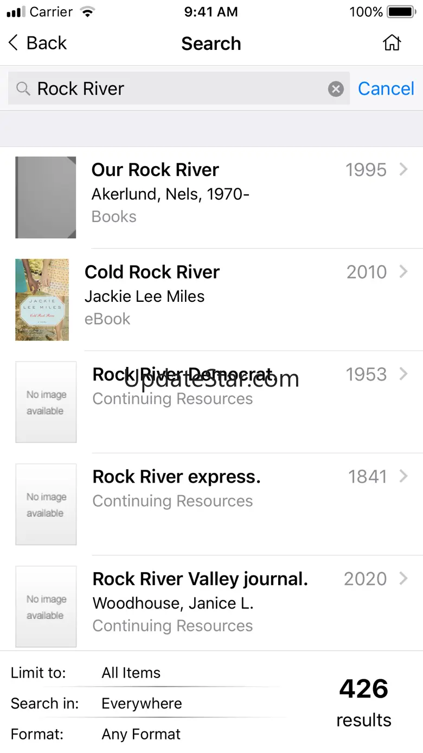Tap the Rock River express chevron
Viewport: 423px width, 753px height.
click(403, 476)
